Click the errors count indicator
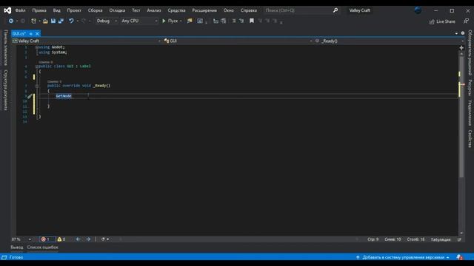The image size is (474, 266). click(x=47, y=239)
